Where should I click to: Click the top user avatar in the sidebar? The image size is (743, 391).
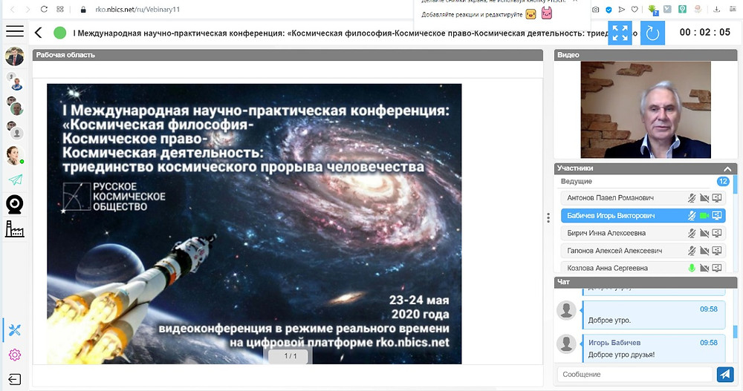tap(15, 56)
